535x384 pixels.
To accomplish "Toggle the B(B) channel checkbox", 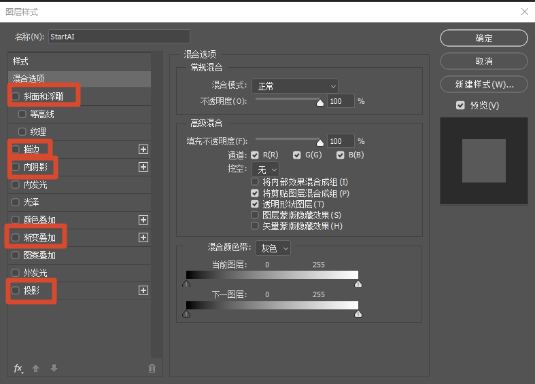I will click(x=340, y=155).
